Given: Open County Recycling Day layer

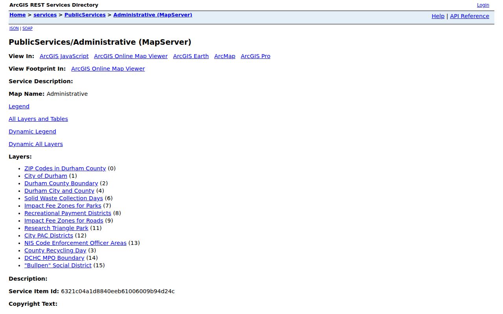Looking at the screenshot, I should click(55, 250).
